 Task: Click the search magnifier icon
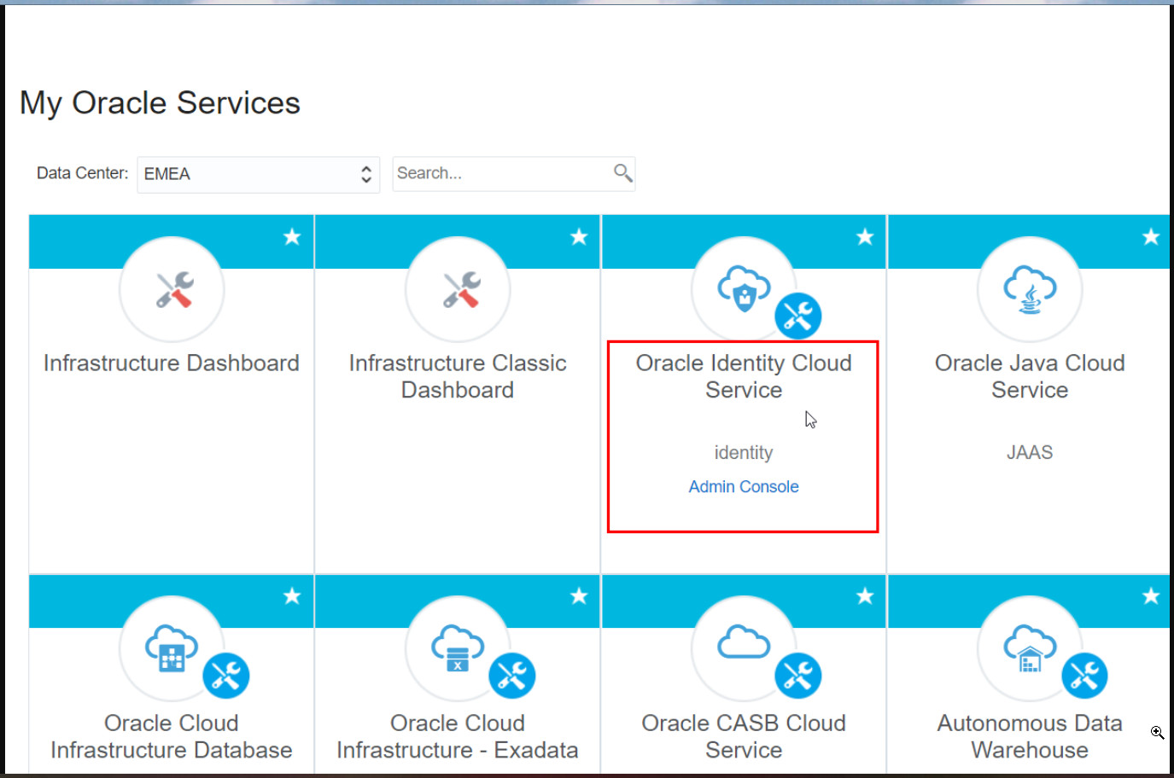coord(622,173)
